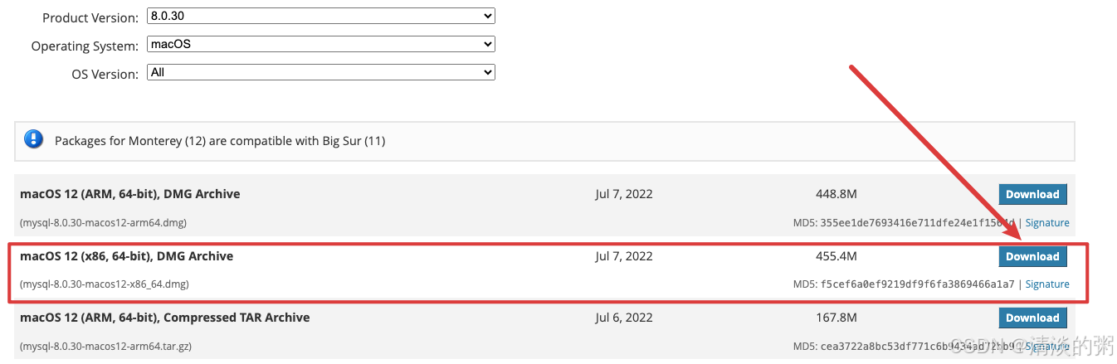This screenshot has height=364, width=1117.
Task: Download the macOS 12 ARM DMG Archive
Action: click(1032, 194)
